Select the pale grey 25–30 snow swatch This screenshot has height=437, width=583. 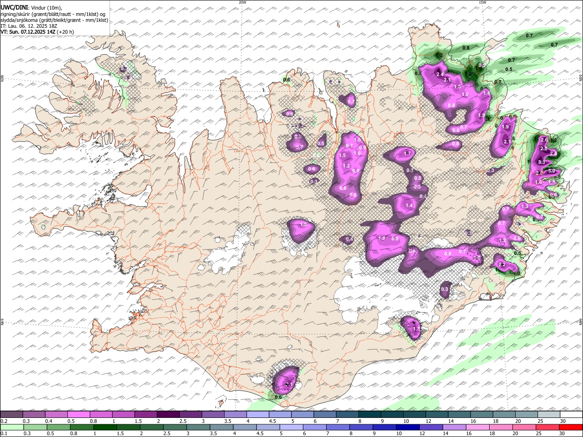click(x=548, y=415)
